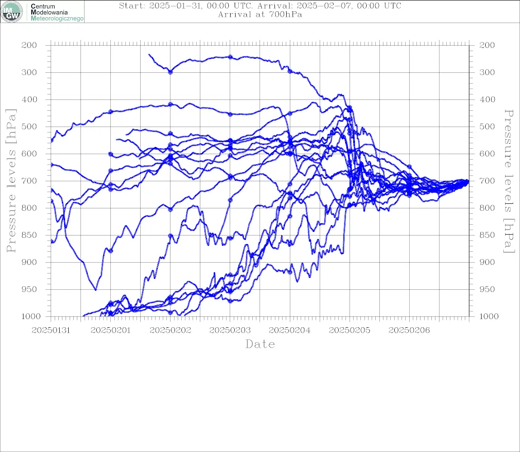Click the 20250131 date label
This screenshot has height=452, width=520.
pos(51,330)
